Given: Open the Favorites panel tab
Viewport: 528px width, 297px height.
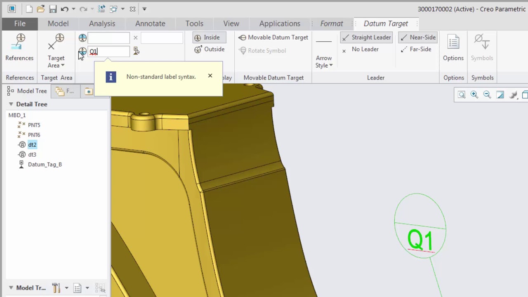Looking at the screenshot, I should click(x=89, y=91).
